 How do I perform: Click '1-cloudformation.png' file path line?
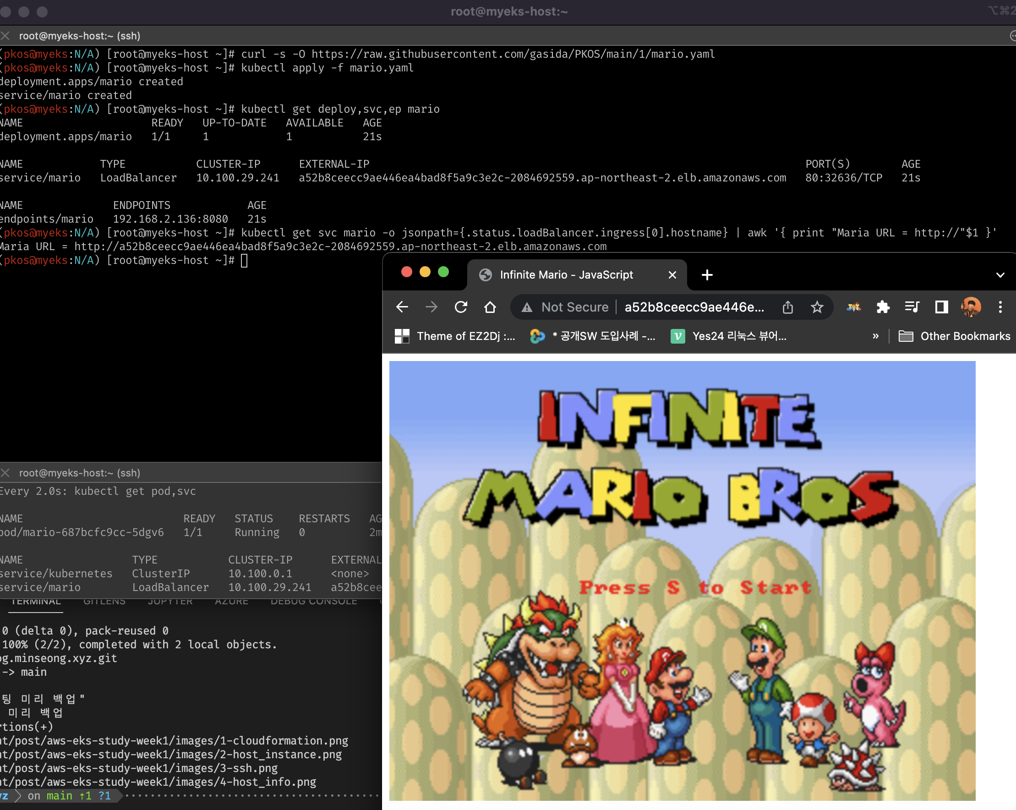[174, 741]
